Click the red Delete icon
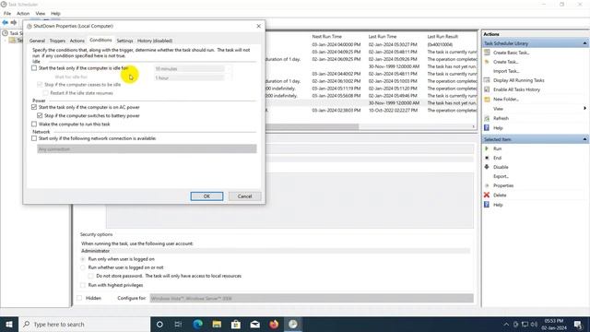Viewport: 590px width, 332px height. point(487,195)
